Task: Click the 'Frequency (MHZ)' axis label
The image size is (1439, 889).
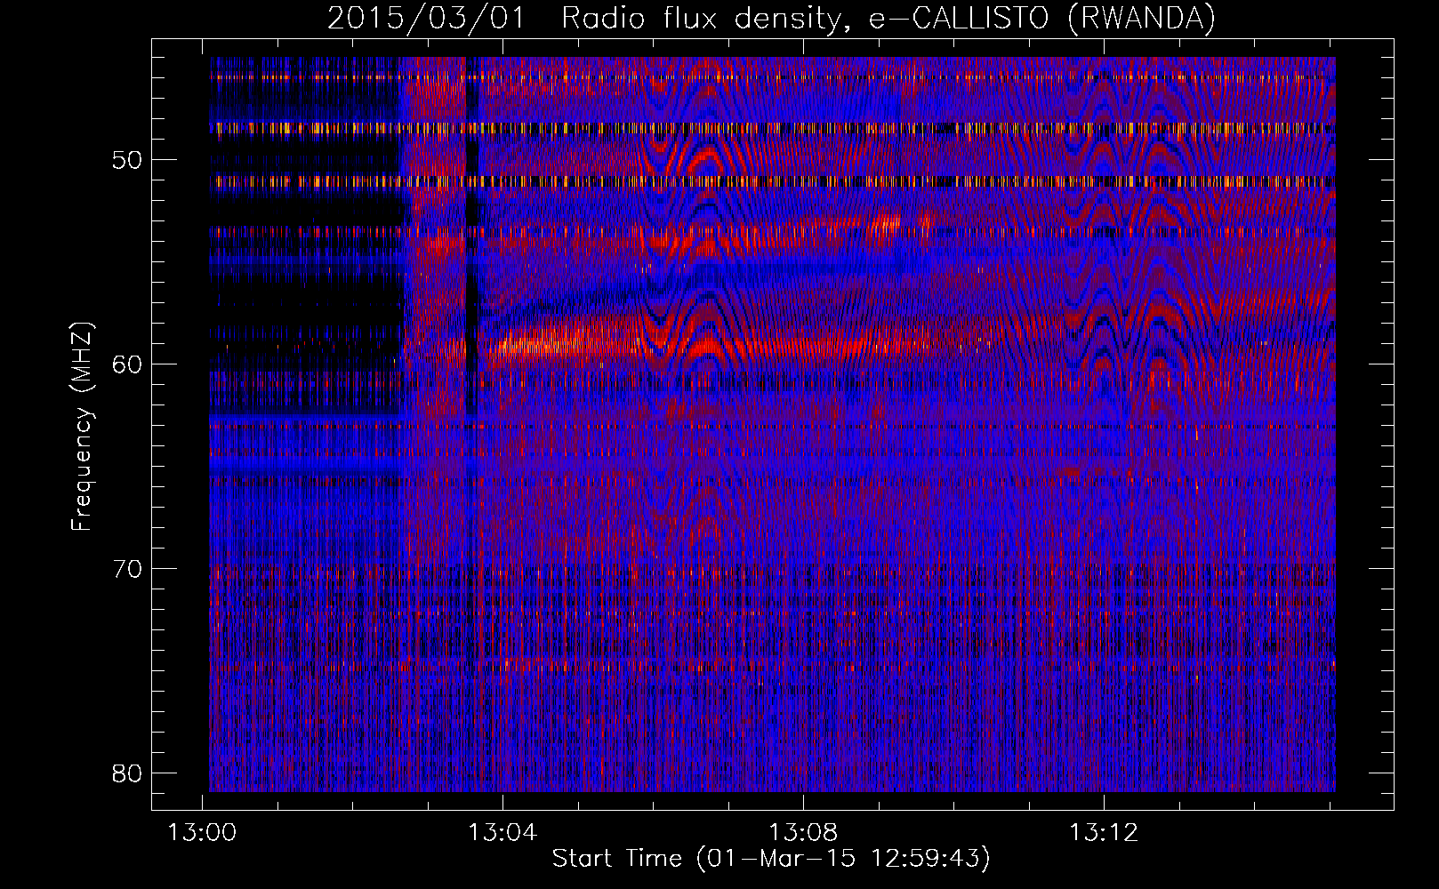Action: pyautogui.click(x=82, y=427)
